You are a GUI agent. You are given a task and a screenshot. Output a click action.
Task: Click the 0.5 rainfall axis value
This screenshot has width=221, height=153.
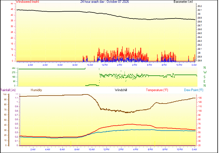coord(17,124)
